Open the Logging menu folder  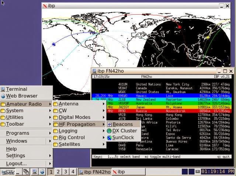click(x=79, y=131)
